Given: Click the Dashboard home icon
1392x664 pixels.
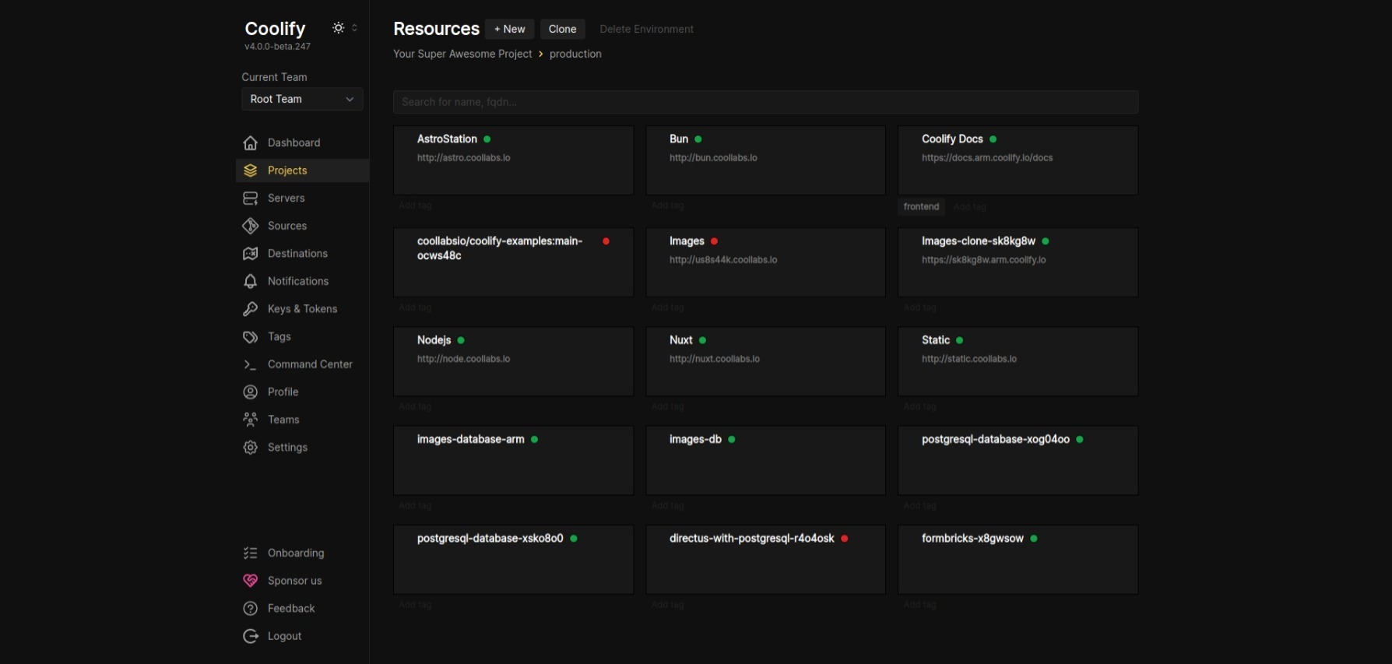Looking at the screenshot, I should pos(250,143).
